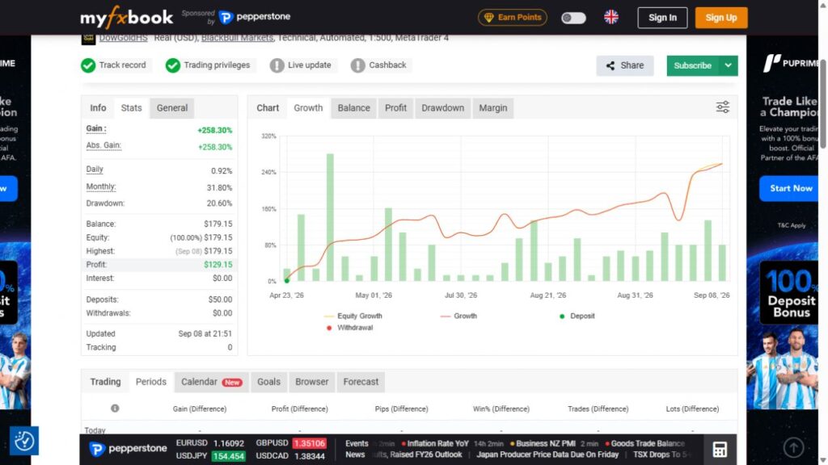This screenshot has height=465, width=828.
Task: Show the Growth chart tab
Action: tap(308, 107)
